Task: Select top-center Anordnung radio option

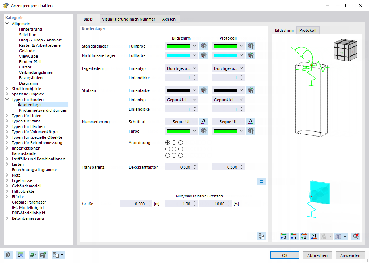Action: coord(174,142)
